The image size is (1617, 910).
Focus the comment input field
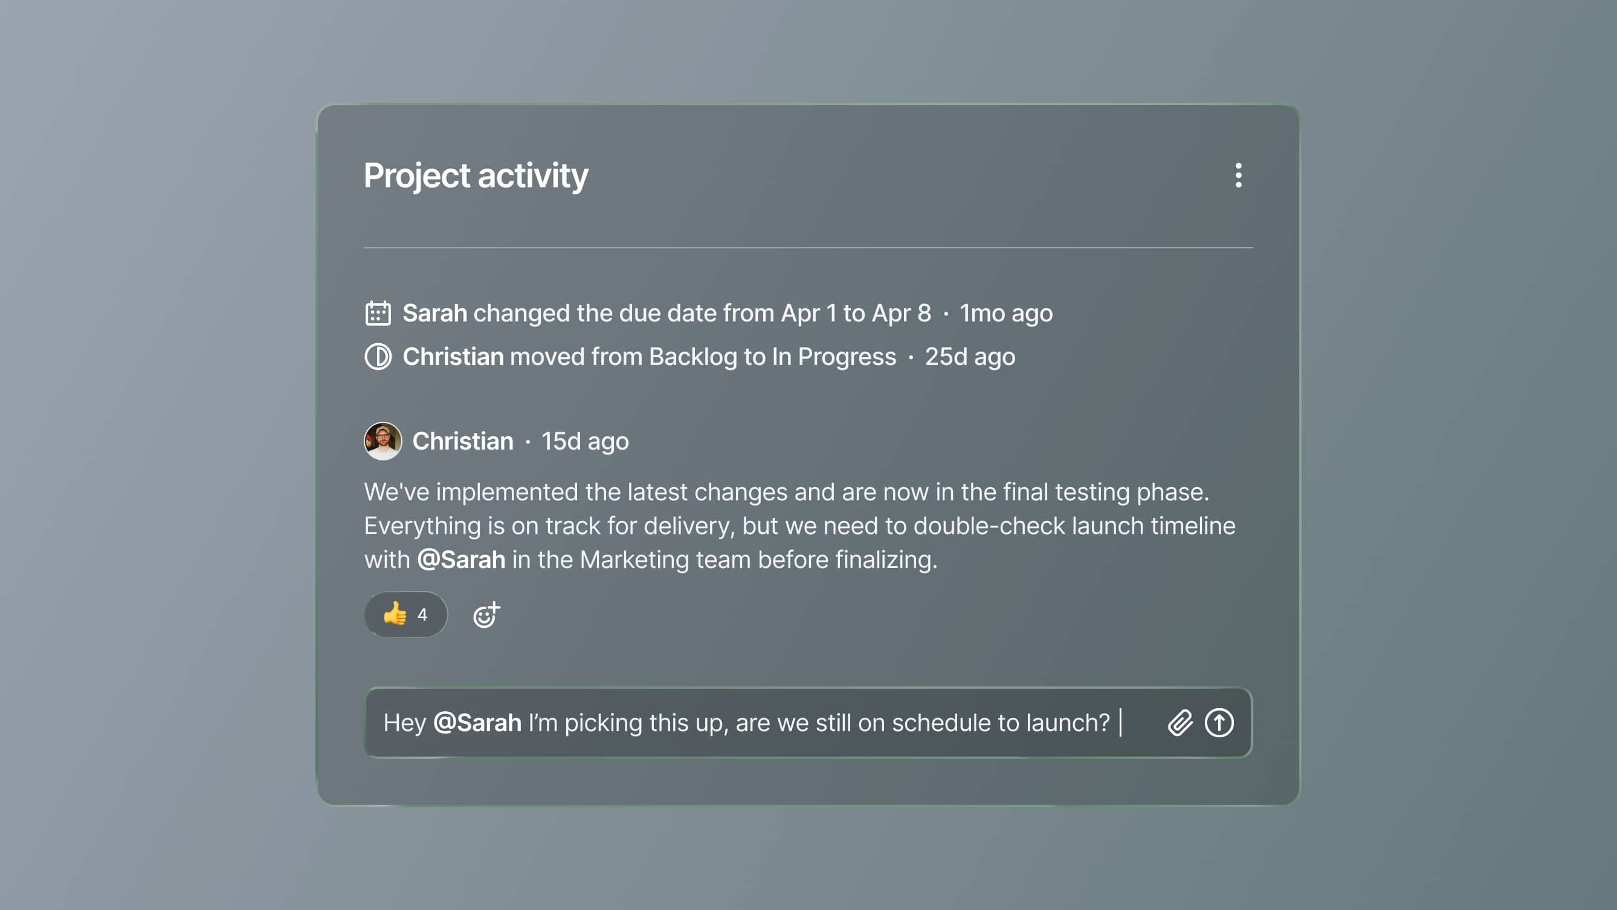coord(754,722)
